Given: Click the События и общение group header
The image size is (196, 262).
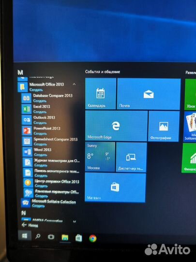Looking at the screenshot, I should 103,72.
